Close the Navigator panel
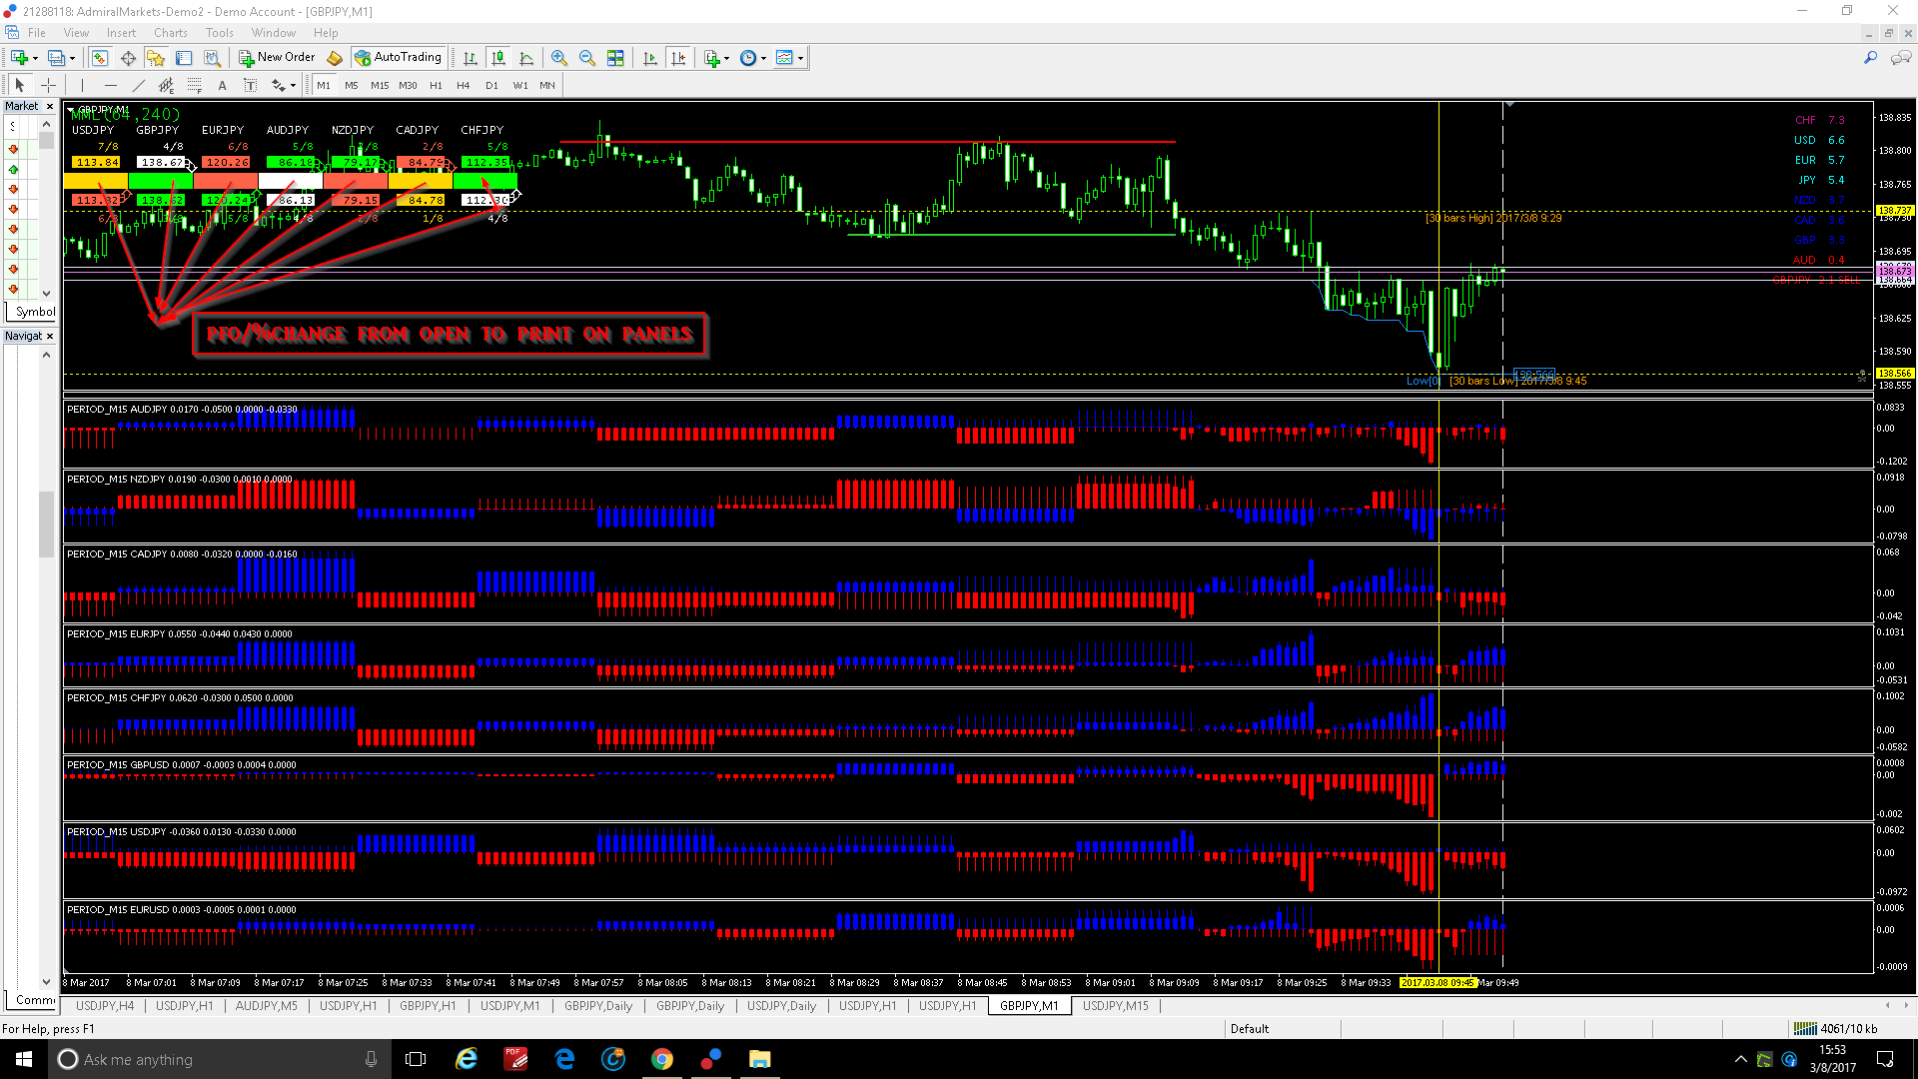The image size is (1918, 1079). coord(50,336)
